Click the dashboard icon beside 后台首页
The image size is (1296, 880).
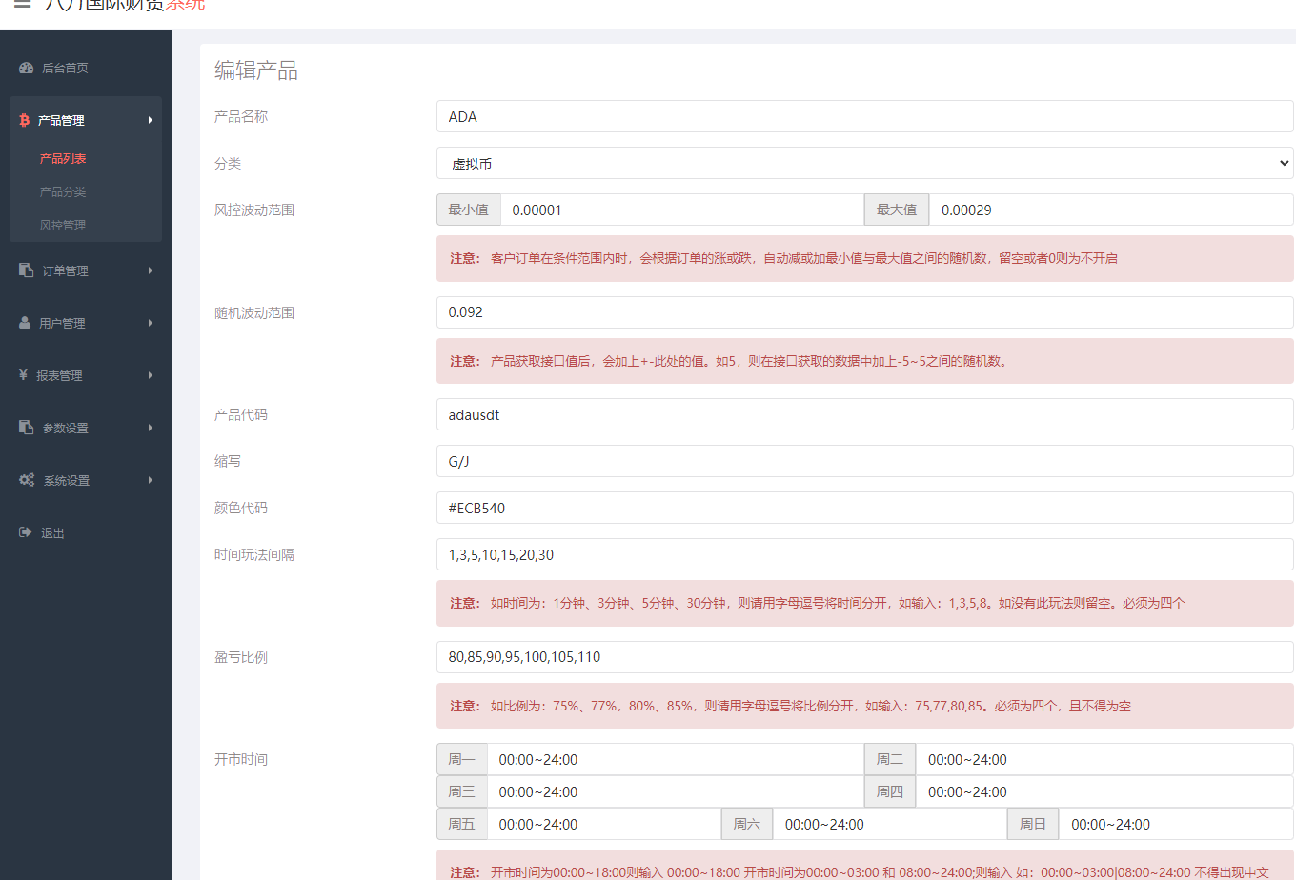pos(27,68)
